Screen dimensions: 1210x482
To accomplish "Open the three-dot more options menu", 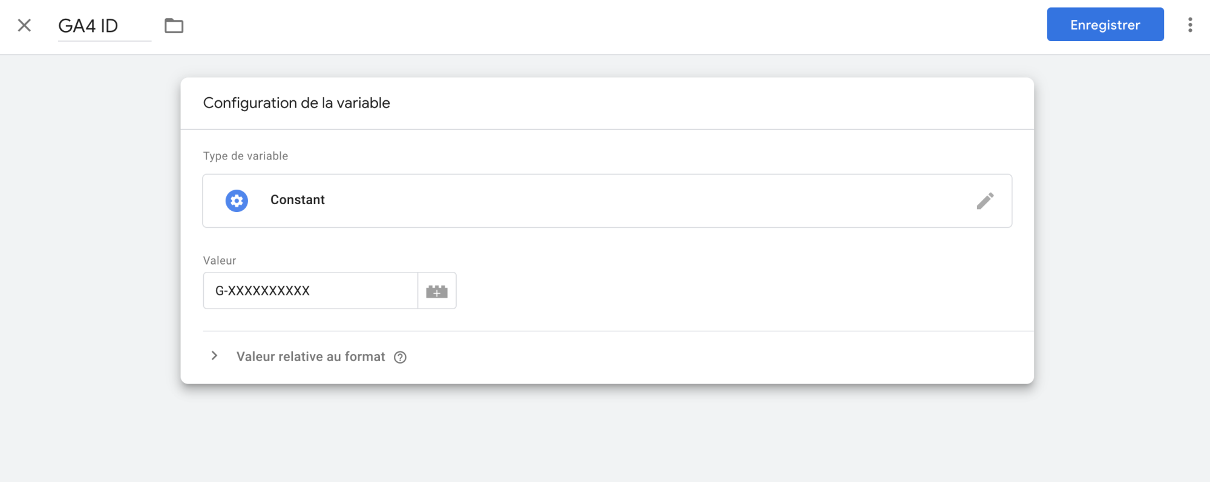I will (x=1189, y=25).
